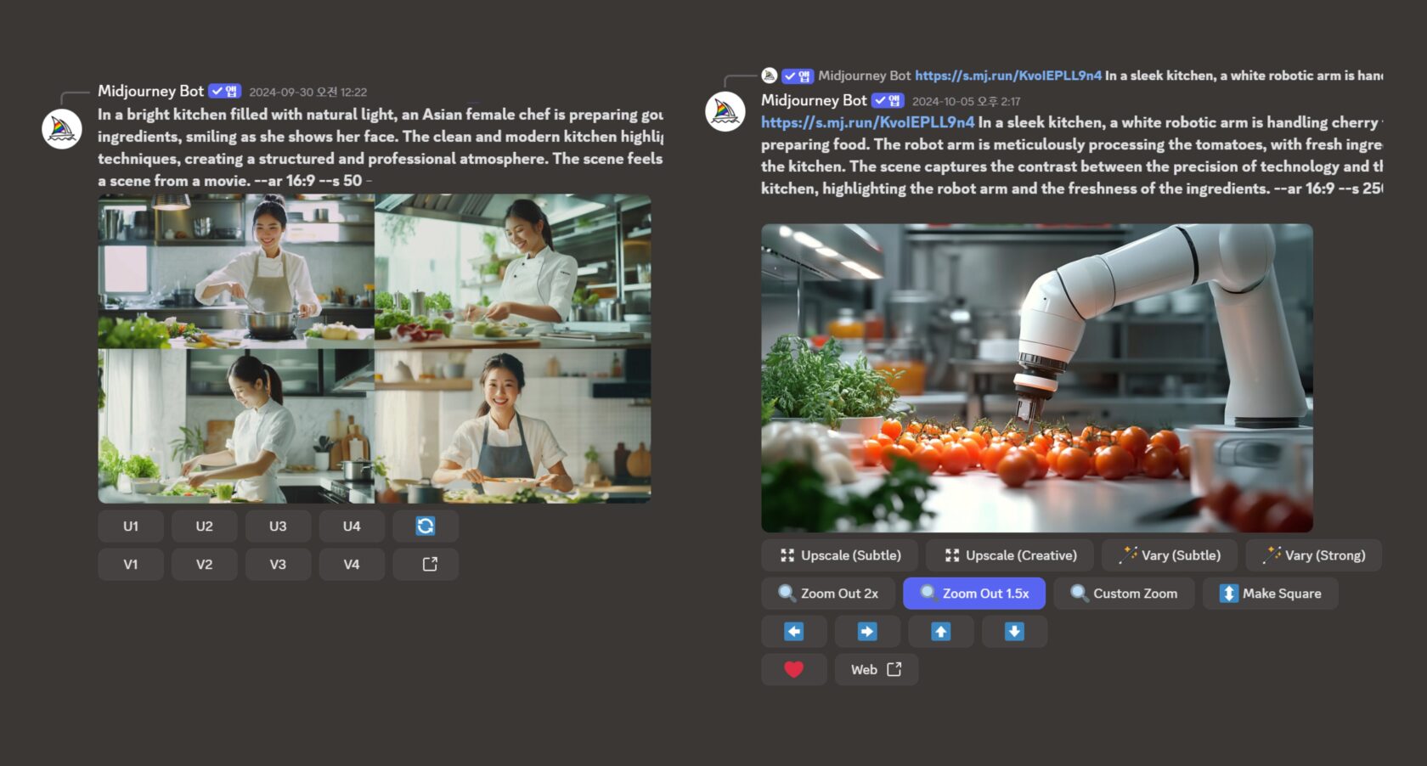Pan image right with the right arrow

(866, 632)
